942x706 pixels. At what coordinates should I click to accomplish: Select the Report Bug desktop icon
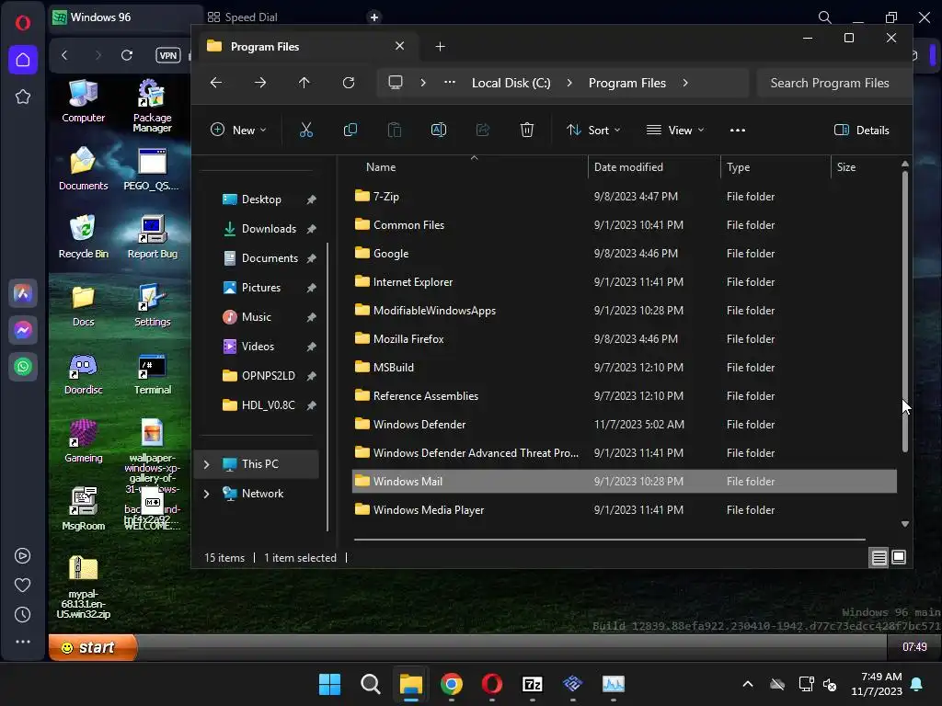pyautogui.click(x=152, y=236)
